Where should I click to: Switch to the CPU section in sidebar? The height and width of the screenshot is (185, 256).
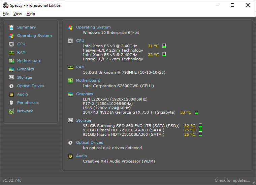tap(21, 44)
